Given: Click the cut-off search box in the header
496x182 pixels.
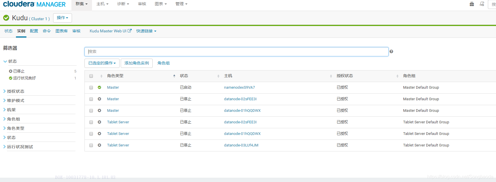Looking at the screenshot, I should point(492,4).
